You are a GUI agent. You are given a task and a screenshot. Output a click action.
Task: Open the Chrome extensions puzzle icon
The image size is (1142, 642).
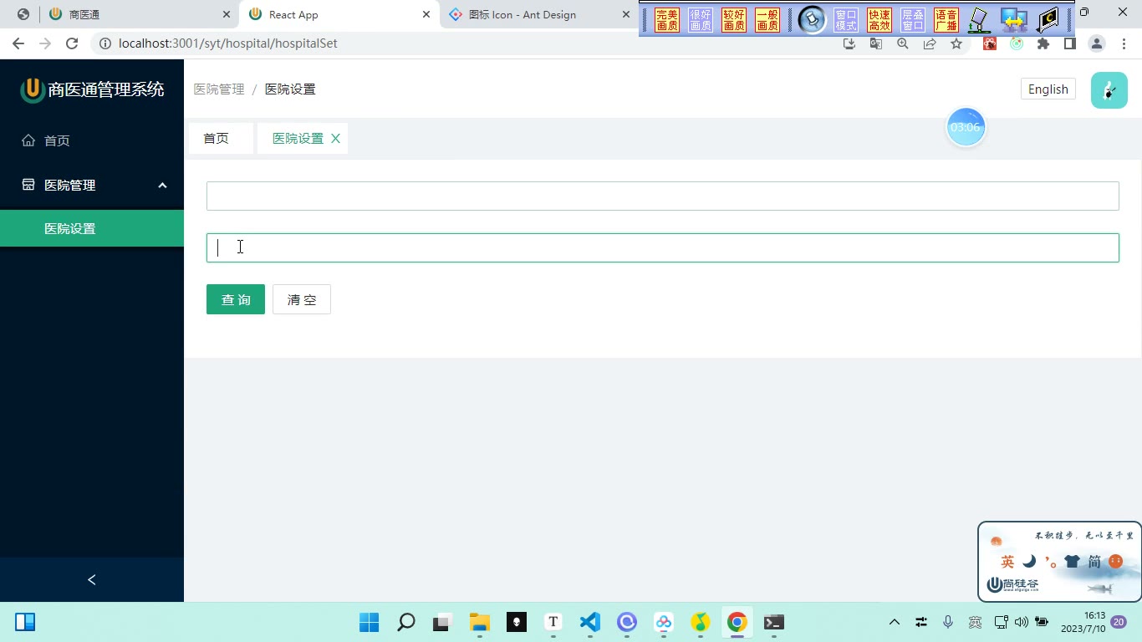tap(1043, 43)
